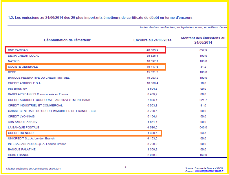The width and height of the screenshot is (229, 175).
Task: Select the HSBC FRANCE amount 150,0
Action: (x=203, y=155)
